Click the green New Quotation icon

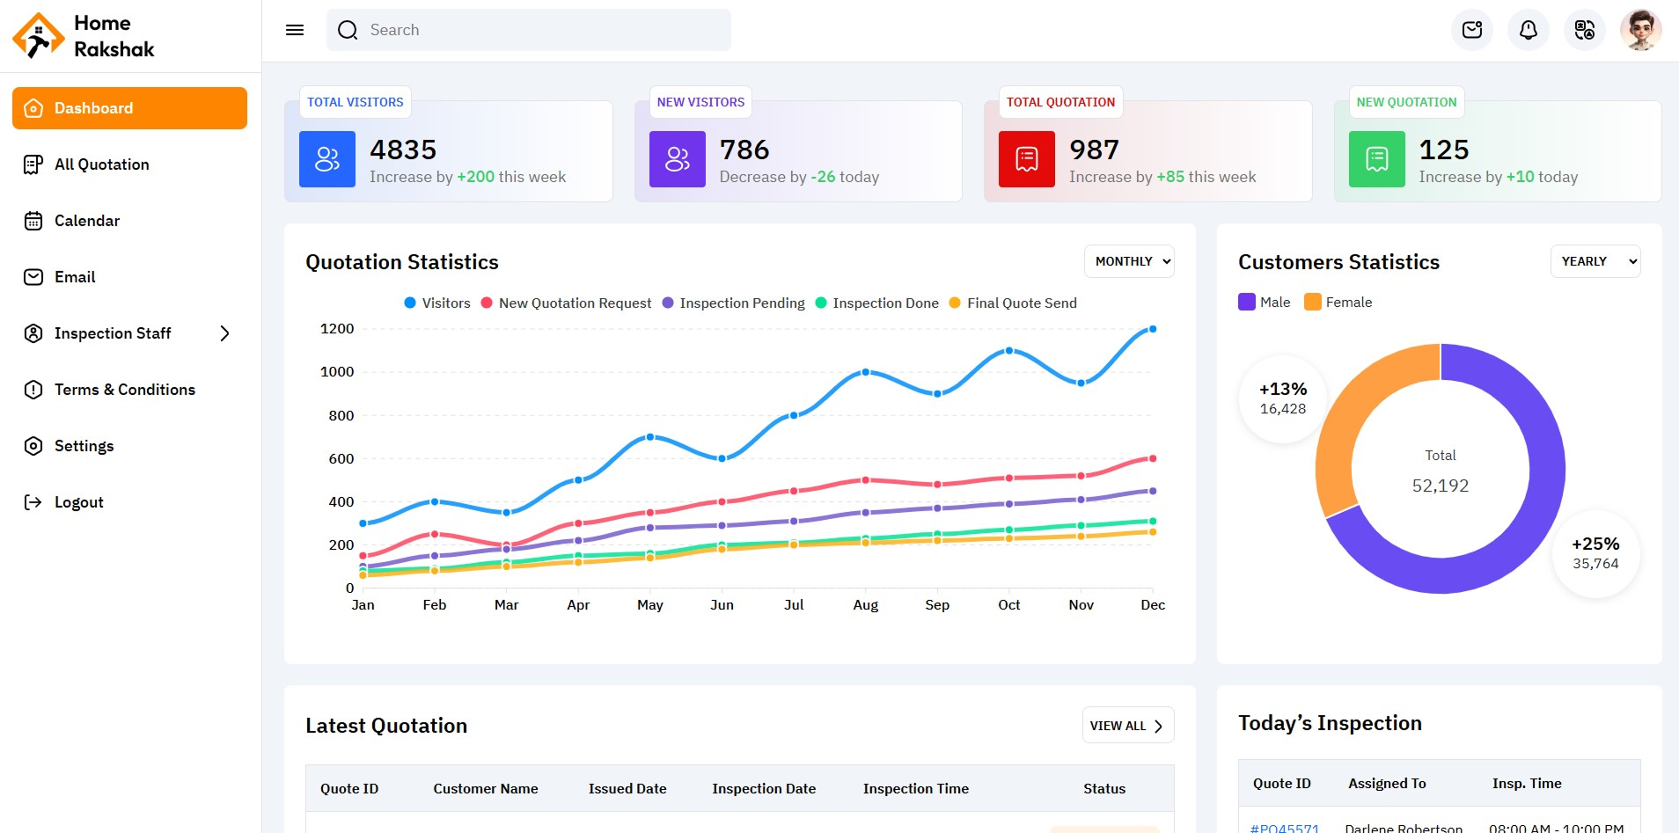pyautogui.click(x=1376, y=159)
